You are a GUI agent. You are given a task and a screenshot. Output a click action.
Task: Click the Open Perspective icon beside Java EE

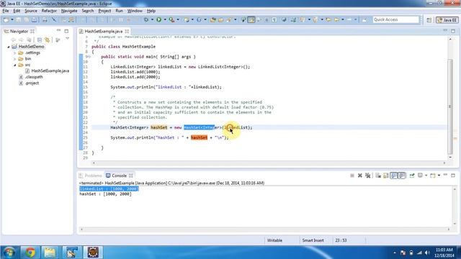click(x=429, y=20)
